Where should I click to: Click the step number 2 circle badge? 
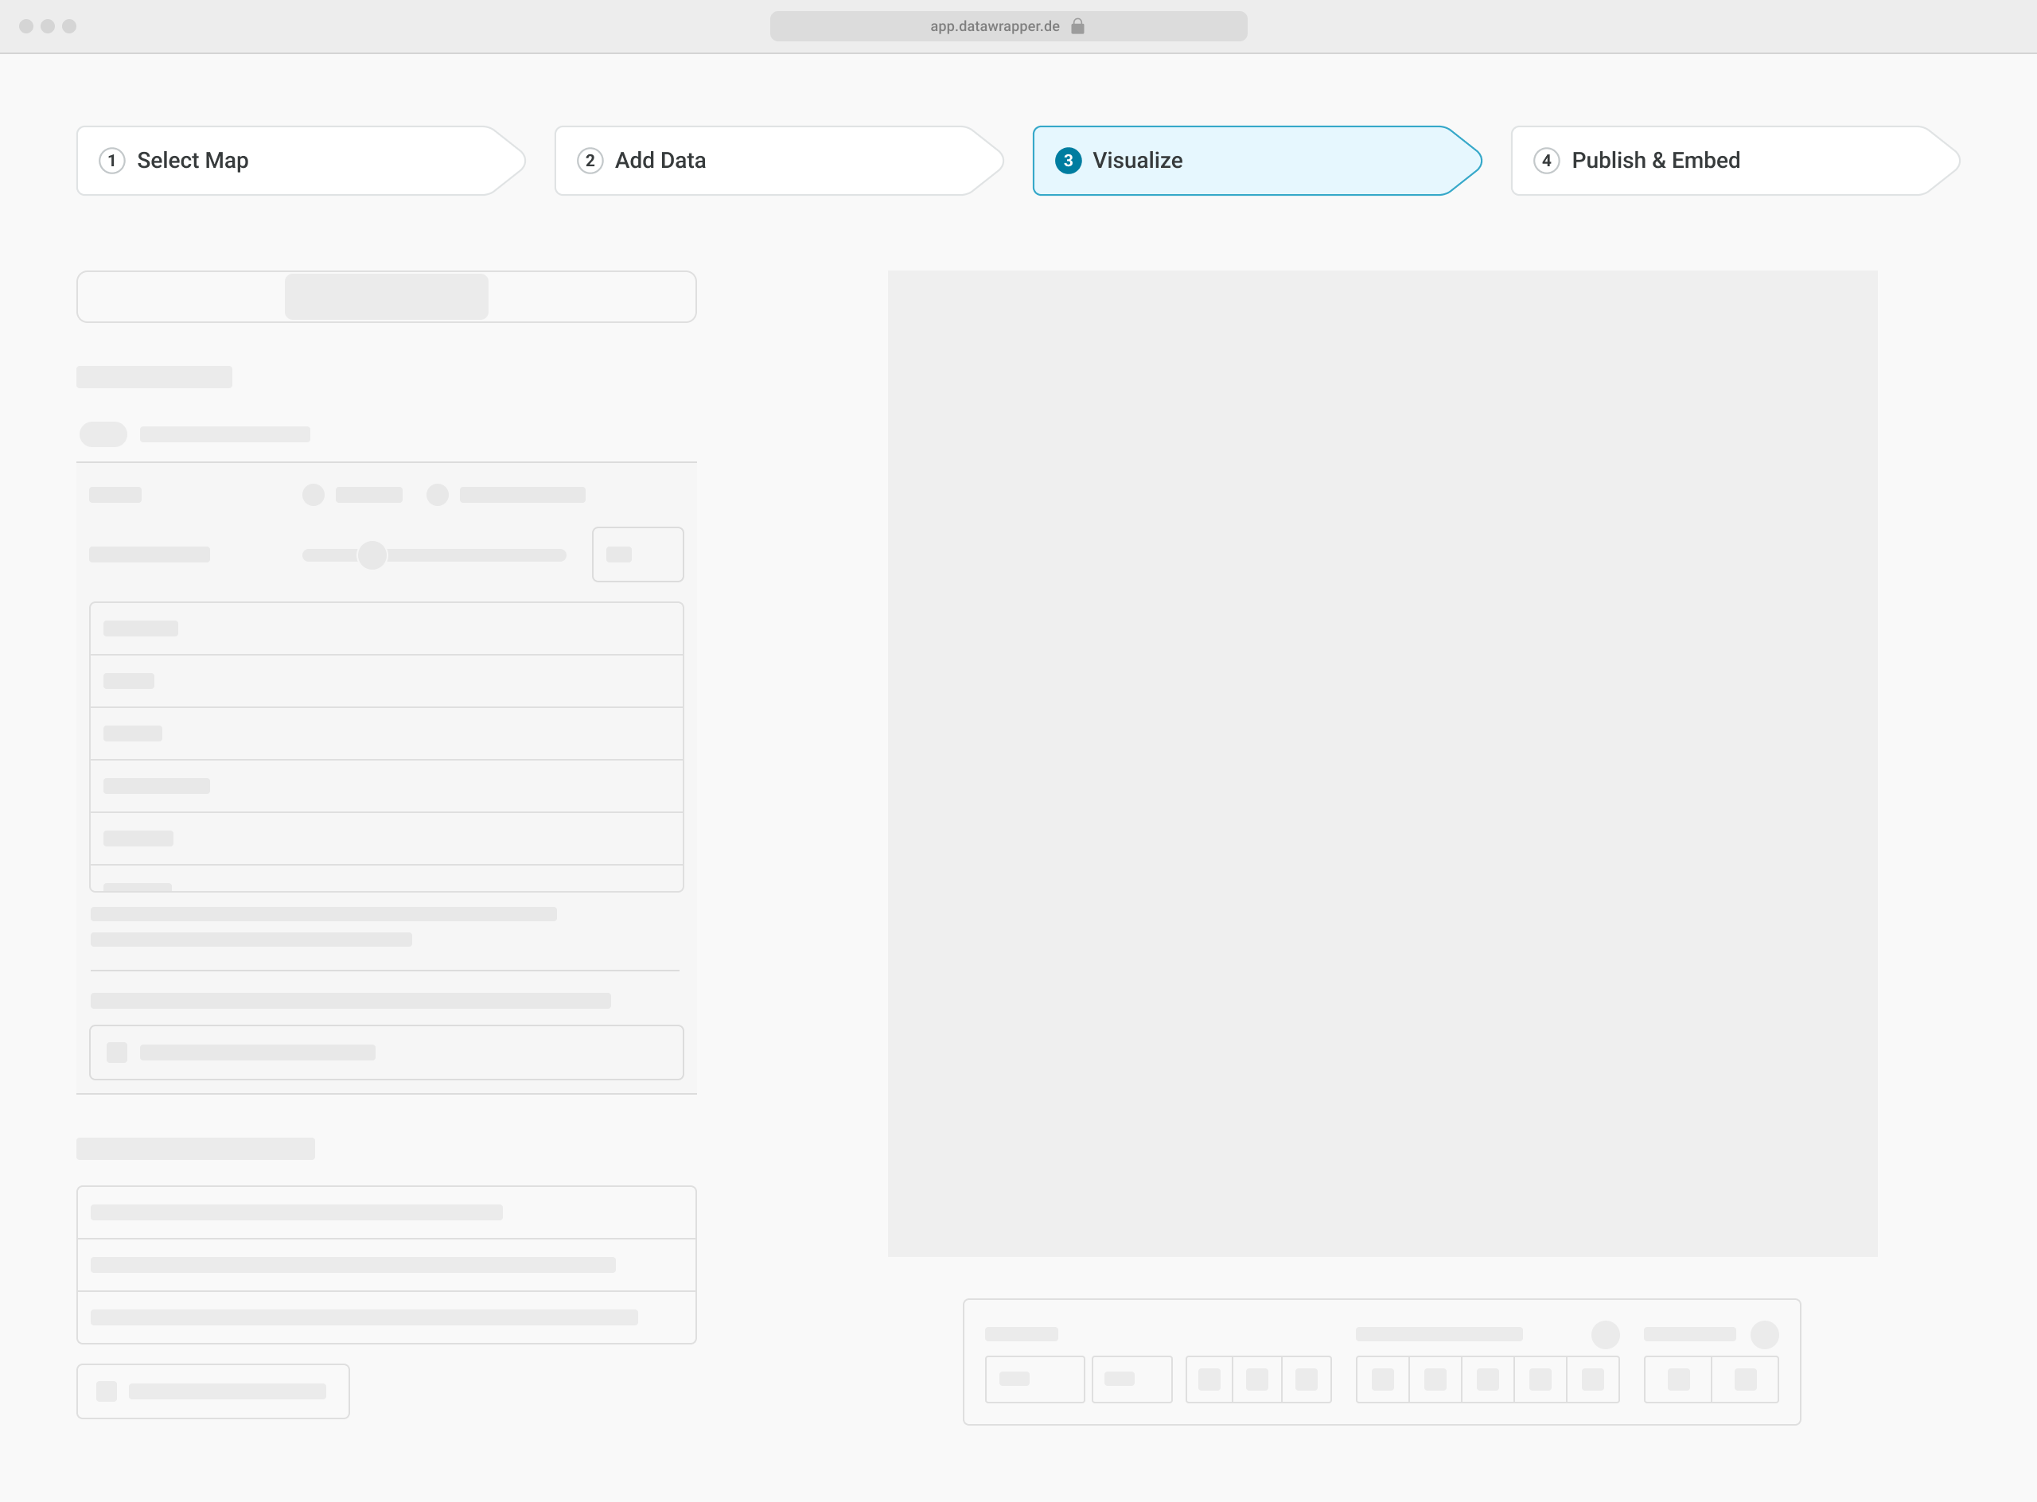(x=590, y=161)
